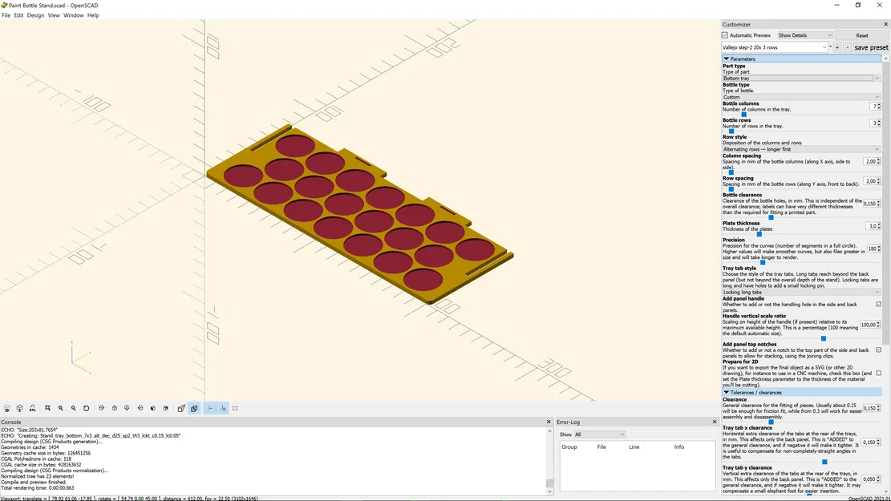891x501 pixels.
Task: Click the Reset button in Customizer
Action: tap(862, 35)
